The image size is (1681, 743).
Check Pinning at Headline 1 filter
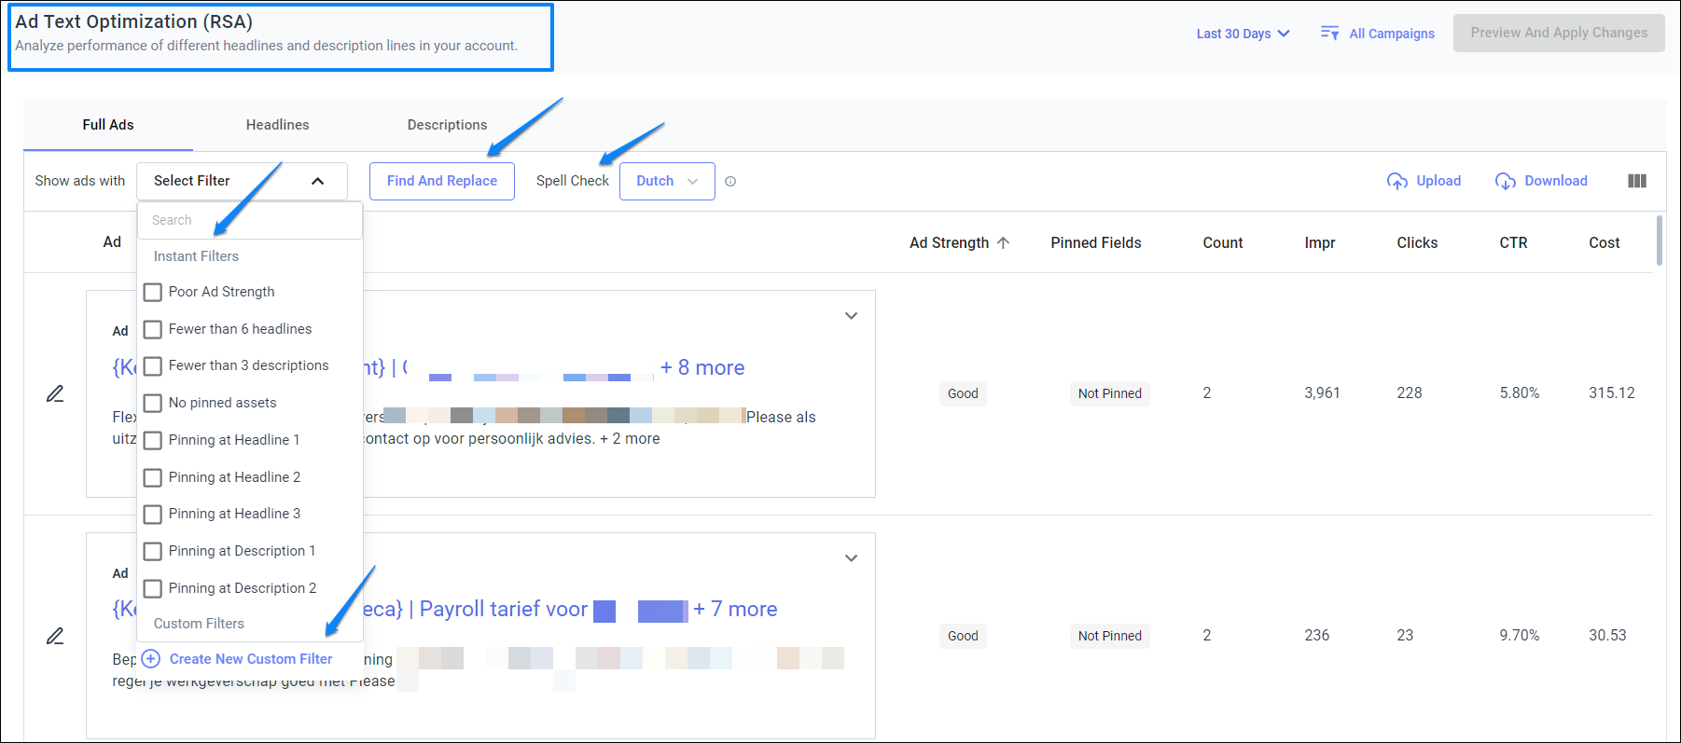click(x=153, y=440)
